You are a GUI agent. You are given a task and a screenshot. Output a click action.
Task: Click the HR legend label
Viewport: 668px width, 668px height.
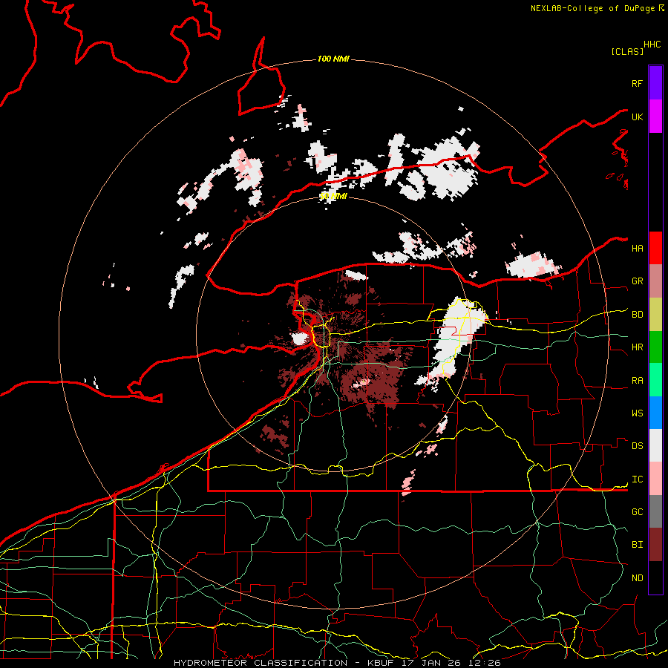pyautogui.click(x=637, y=347)
